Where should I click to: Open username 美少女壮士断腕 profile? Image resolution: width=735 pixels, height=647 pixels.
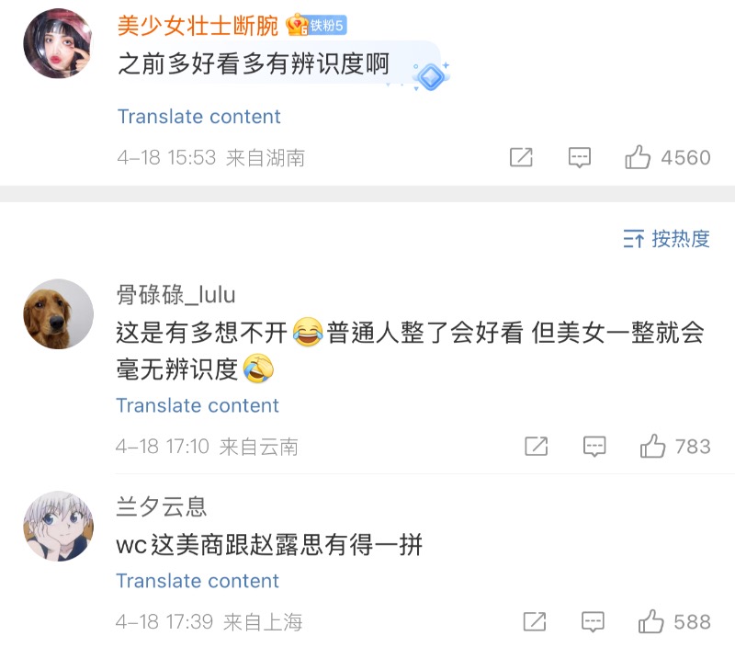[198, 26]
